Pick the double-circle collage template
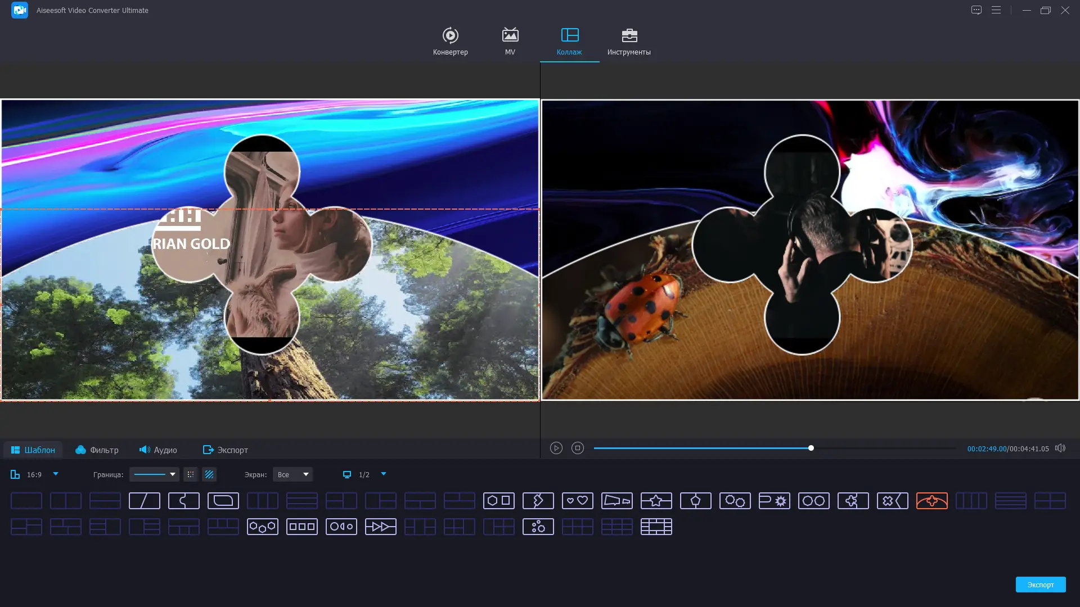This screenshot has width=1080, height=607. [814, 501]
